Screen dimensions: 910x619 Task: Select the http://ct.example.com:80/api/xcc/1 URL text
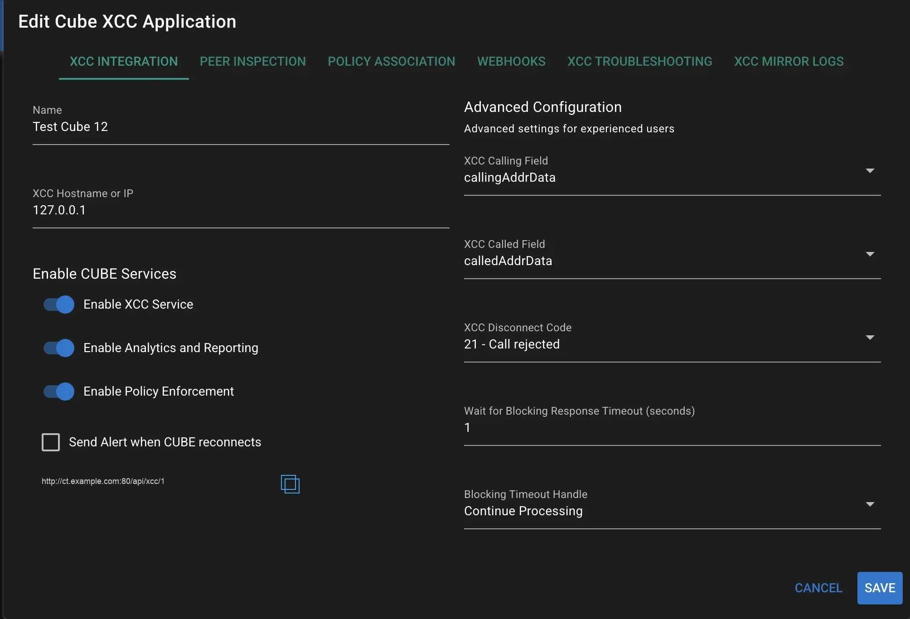click(x=103, y=481)
